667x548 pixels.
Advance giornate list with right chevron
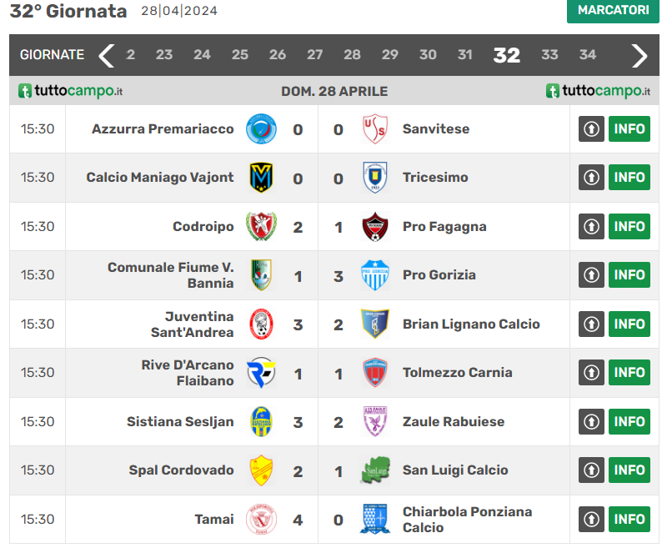(639, 55)
